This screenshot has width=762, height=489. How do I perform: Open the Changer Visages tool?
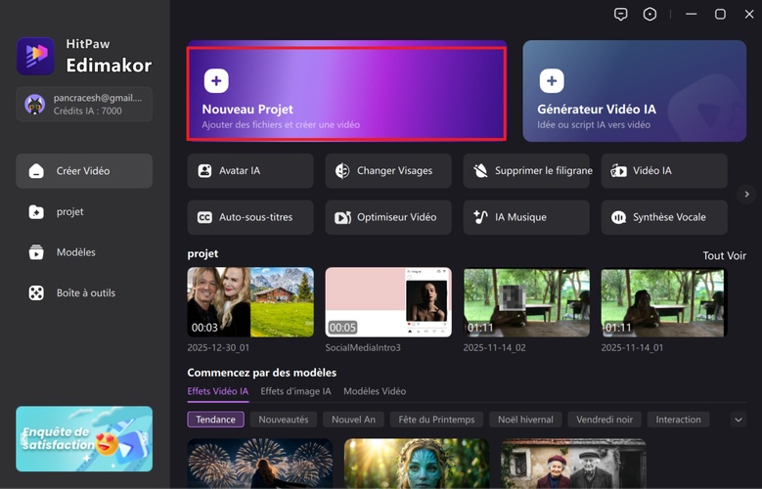(388, 171)
